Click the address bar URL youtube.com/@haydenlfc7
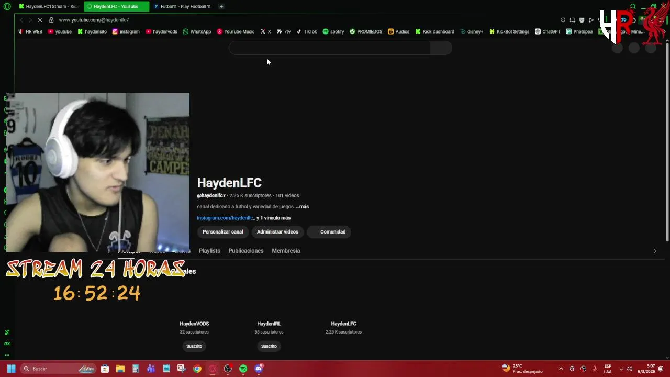Screen dimensions: 670x377 [94, 20]
